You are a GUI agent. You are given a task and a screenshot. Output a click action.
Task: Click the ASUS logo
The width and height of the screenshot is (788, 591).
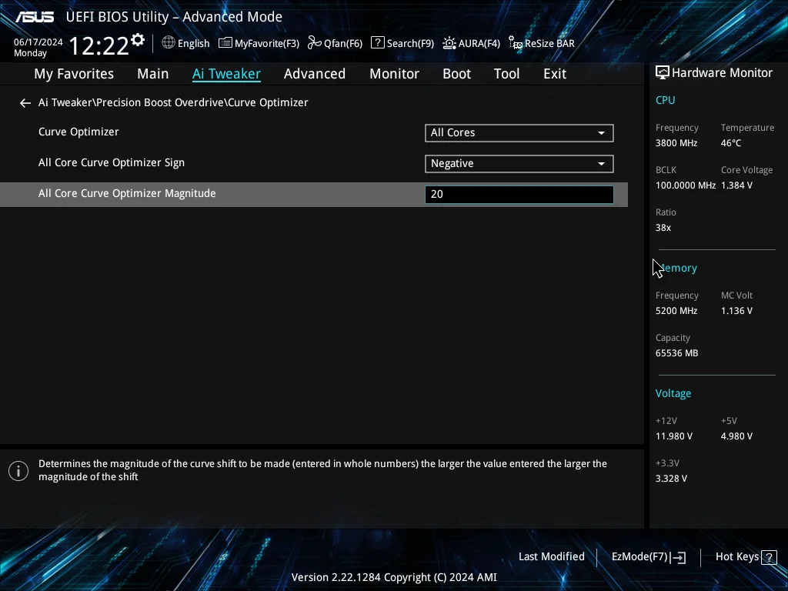[35, 17]
